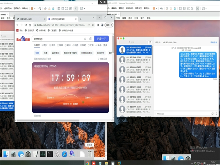Click the microphone icon in iMessage field
Viewport: 220px width, 165px height.
(x=216, y=114)
